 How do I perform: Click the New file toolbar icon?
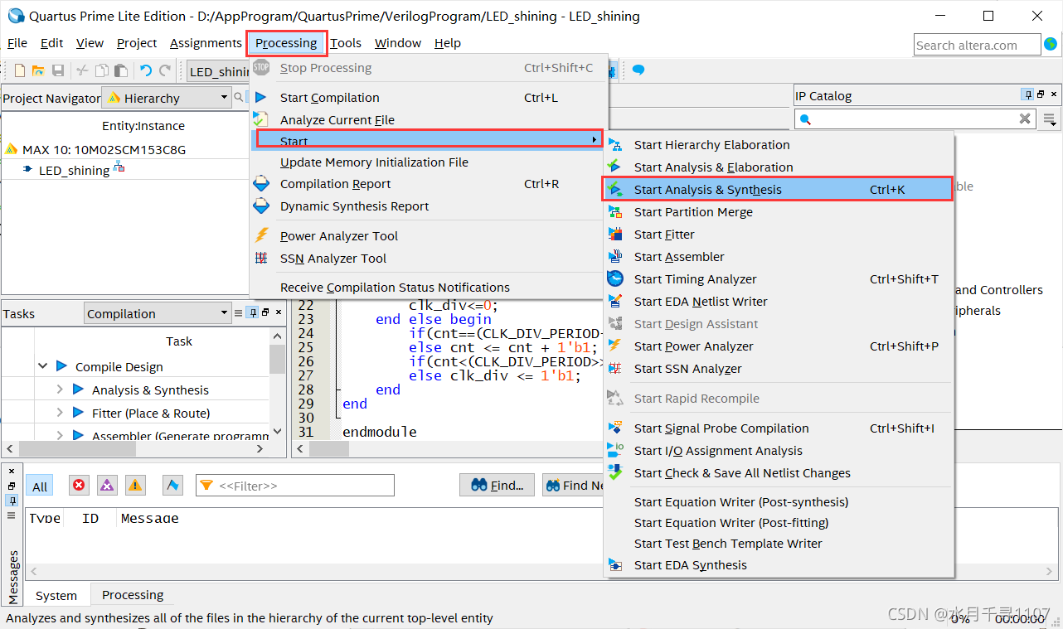point(20,71)
